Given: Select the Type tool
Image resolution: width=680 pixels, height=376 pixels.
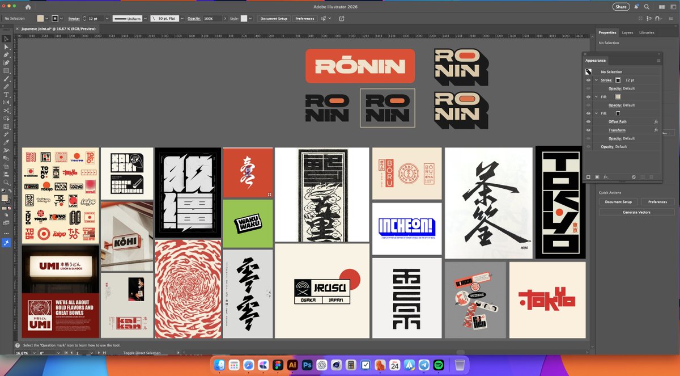Looking at the screenshot, I should (6, 94).
